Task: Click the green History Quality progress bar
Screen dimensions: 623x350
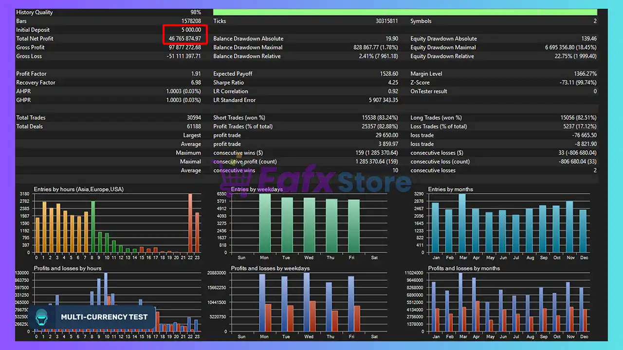Action: pyautogui.click(x=404, y=12)
